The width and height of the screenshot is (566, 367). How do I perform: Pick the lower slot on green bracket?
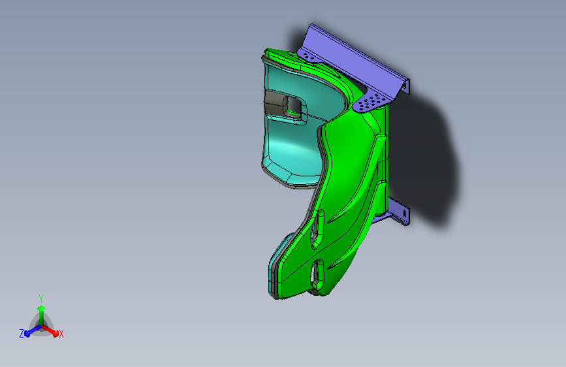tap(317, 273)
